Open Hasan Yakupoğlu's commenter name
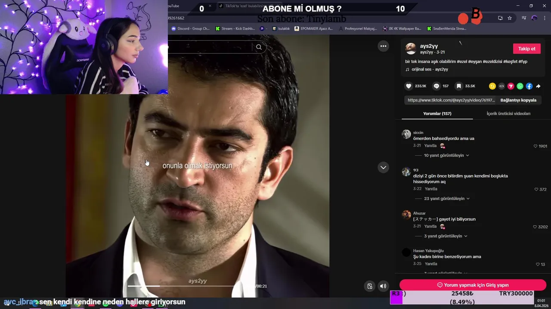This screenshot has height=309, width=551. tap(428, 251)
